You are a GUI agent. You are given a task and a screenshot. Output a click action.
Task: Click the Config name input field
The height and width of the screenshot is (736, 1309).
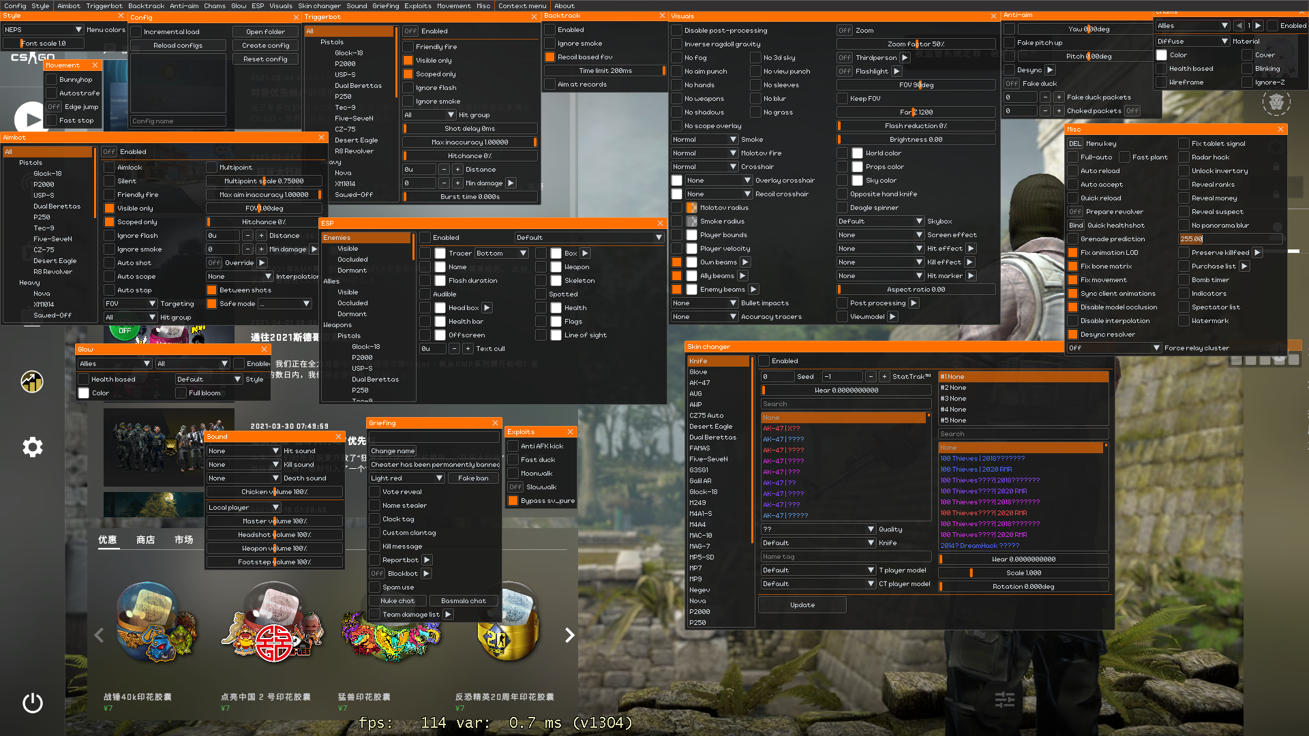tap(177, 121)
